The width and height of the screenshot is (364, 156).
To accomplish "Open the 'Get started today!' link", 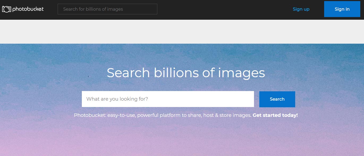I will [275, 115].
